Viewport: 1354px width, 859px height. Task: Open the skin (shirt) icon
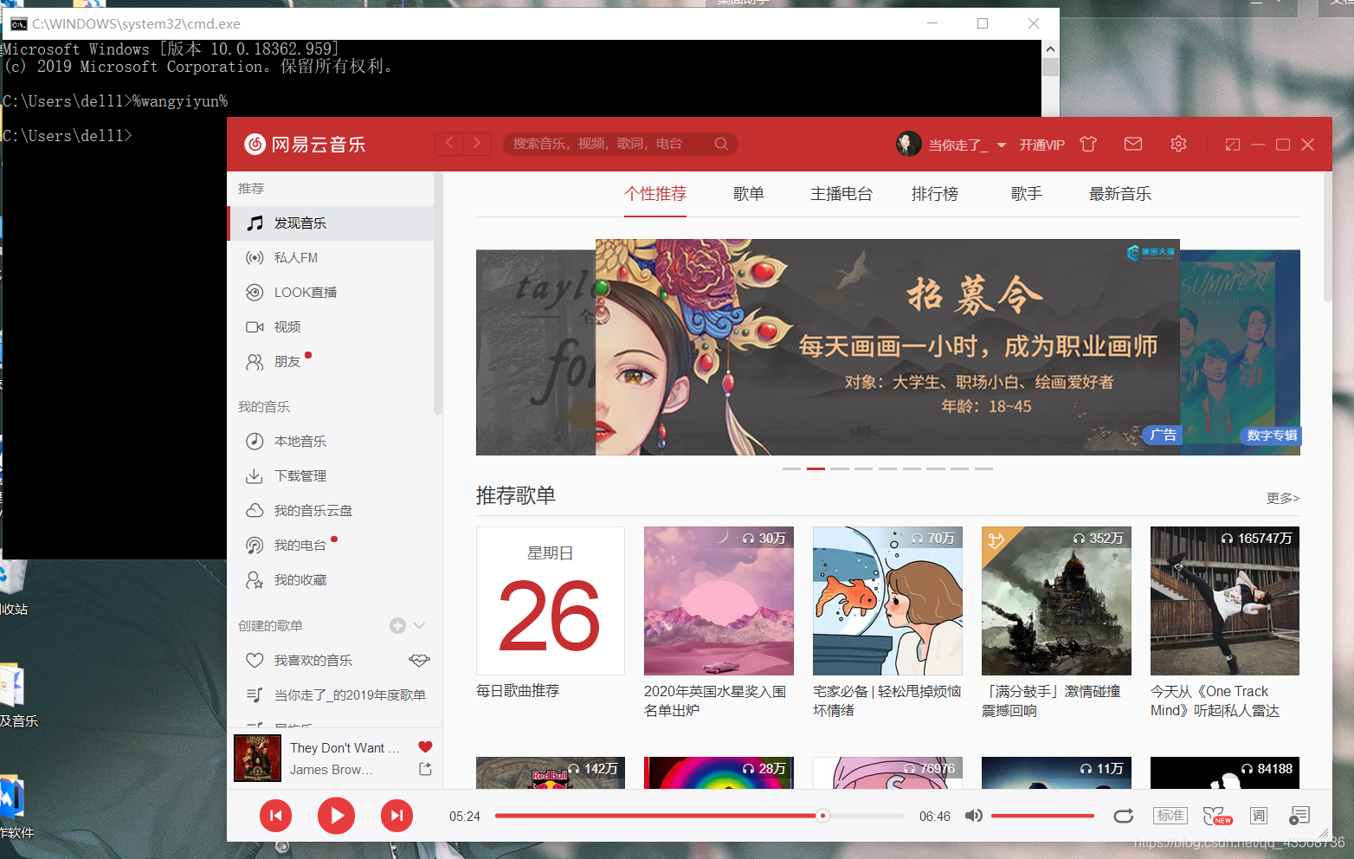pyautogui.click(x=1088, y=145)
